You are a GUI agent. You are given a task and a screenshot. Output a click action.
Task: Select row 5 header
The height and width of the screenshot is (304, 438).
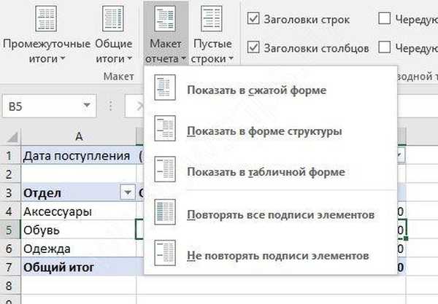[x=9, y=230]
